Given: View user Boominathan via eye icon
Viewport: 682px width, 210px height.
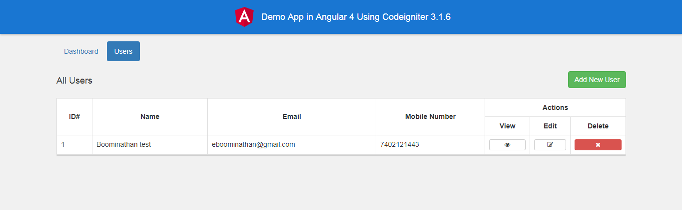Looking at the screenshot, I should coord(507,145).
